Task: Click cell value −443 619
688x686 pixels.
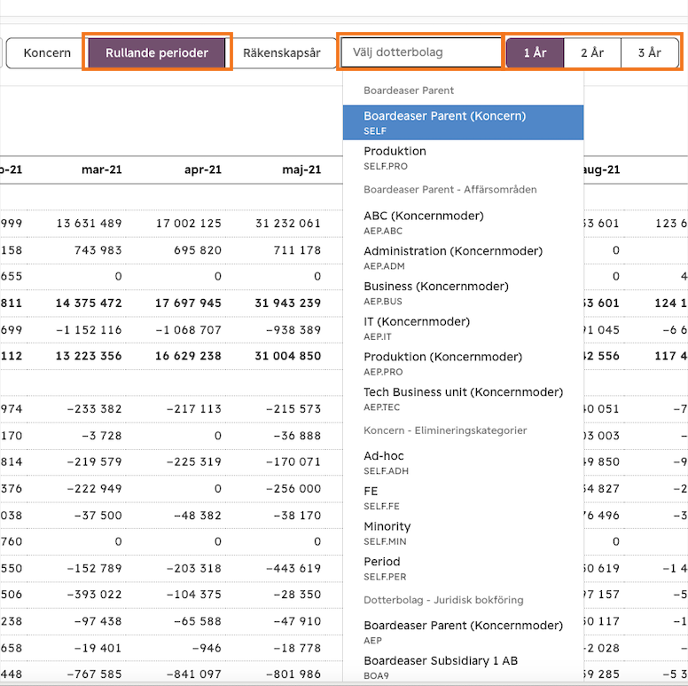Action: point(293,568)
